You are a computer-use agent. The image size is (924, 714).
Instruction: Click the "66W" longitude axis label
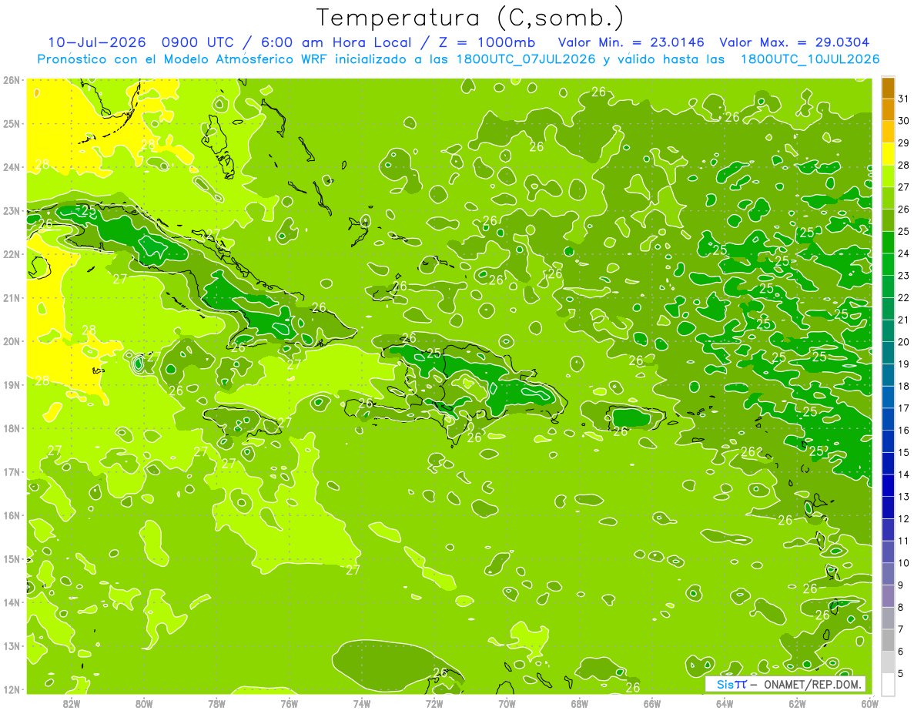651,703
